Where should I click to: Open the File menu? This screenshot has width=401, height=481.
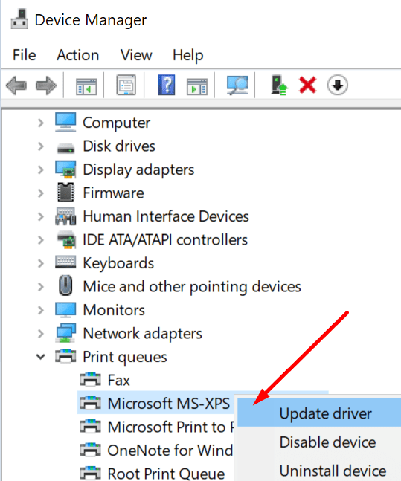[x=25, y=55]
